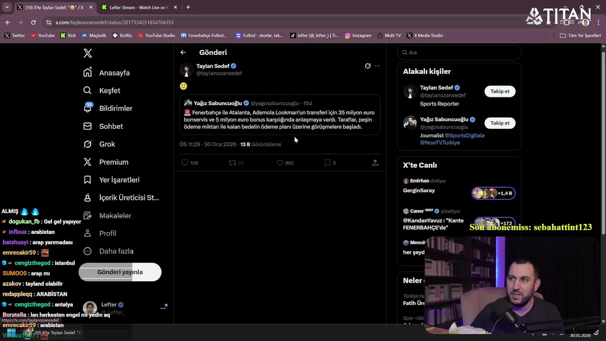The image size is (606, 341).
Task: Click browser address bar URL
Action: 114,22
